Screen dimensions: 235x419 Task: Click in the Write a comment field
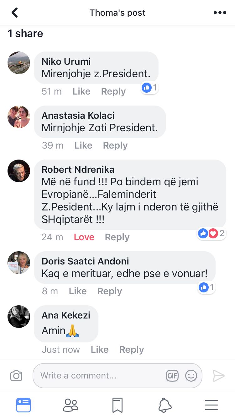pyautogui.click(x=100, y=376)
